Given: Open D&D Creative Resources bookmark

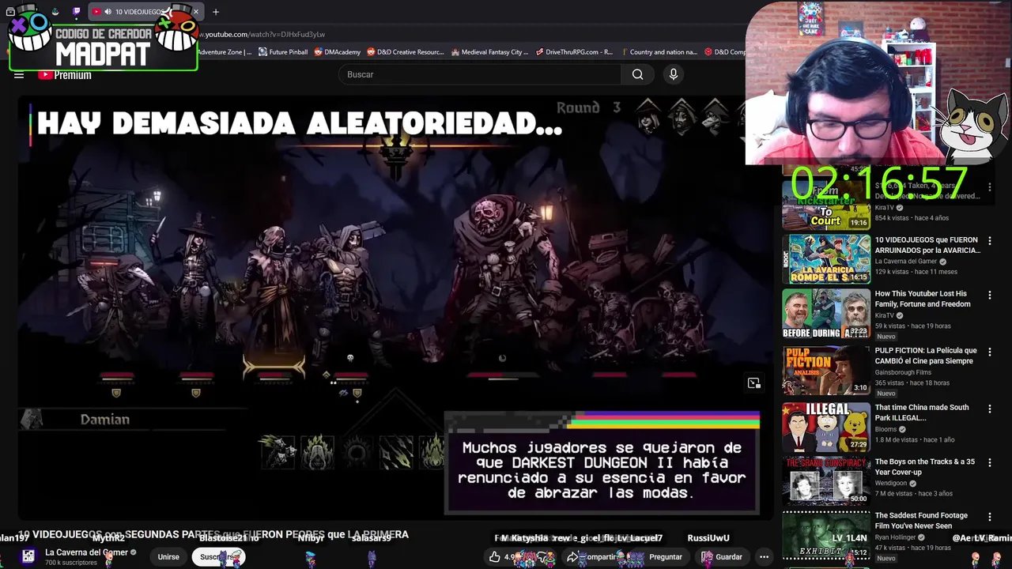Looking at the screenshot, I should coord(405,52).
